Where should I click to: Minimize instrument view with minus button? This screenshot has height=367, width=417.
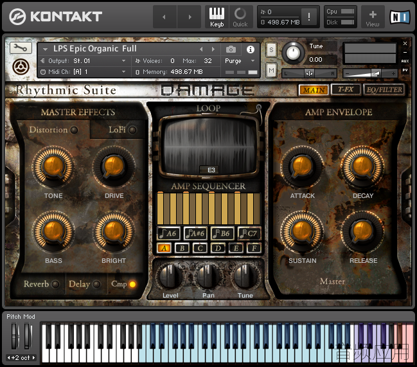coord(405,53)
